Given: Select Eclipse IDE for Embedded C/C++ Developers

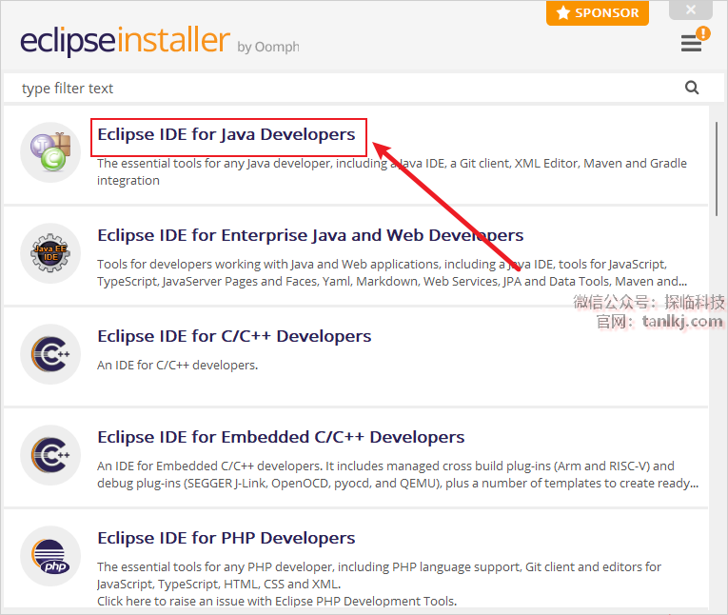Looking at the screenshot, I should click(x=281, y=437).
